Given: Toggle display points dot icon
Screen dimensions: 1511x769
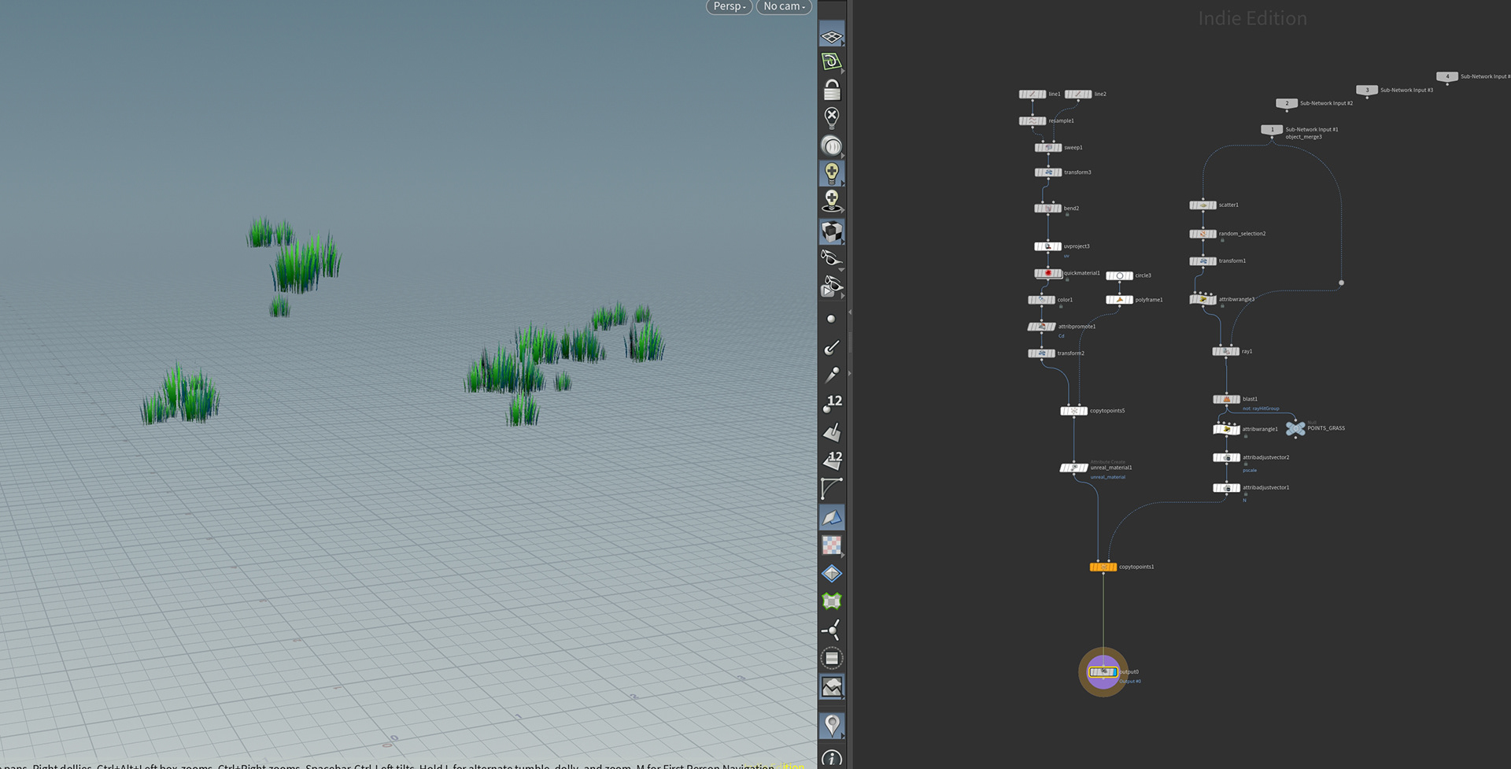Looking at the screenshot, I should pos(831,319).
